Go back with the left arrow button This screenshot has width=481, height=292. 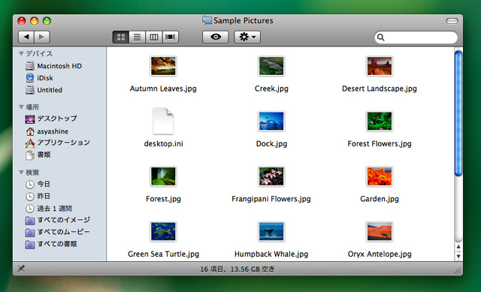tap(26, 37)
